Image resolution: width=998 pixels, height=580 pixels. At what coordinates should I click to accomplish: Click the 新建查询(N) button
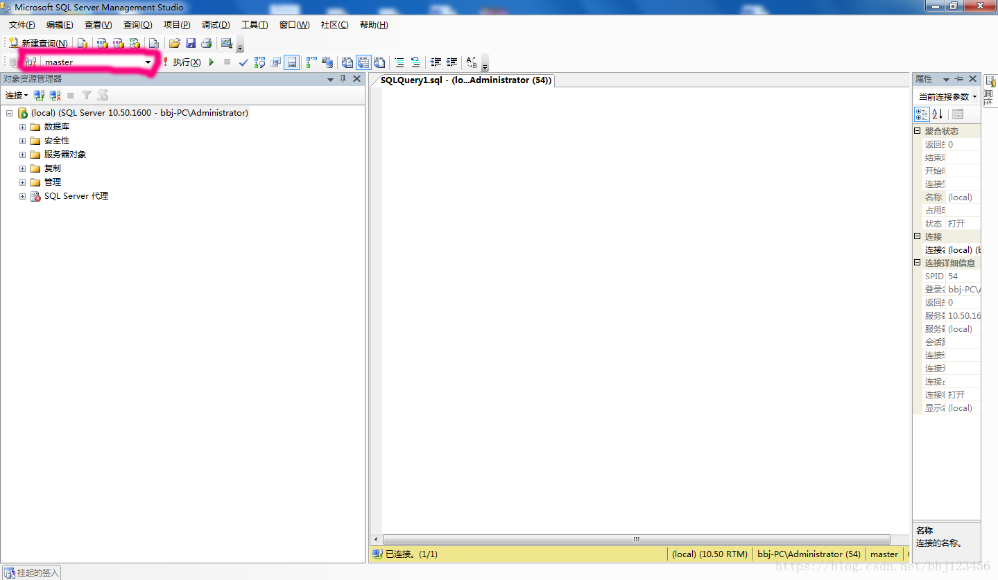38,43
